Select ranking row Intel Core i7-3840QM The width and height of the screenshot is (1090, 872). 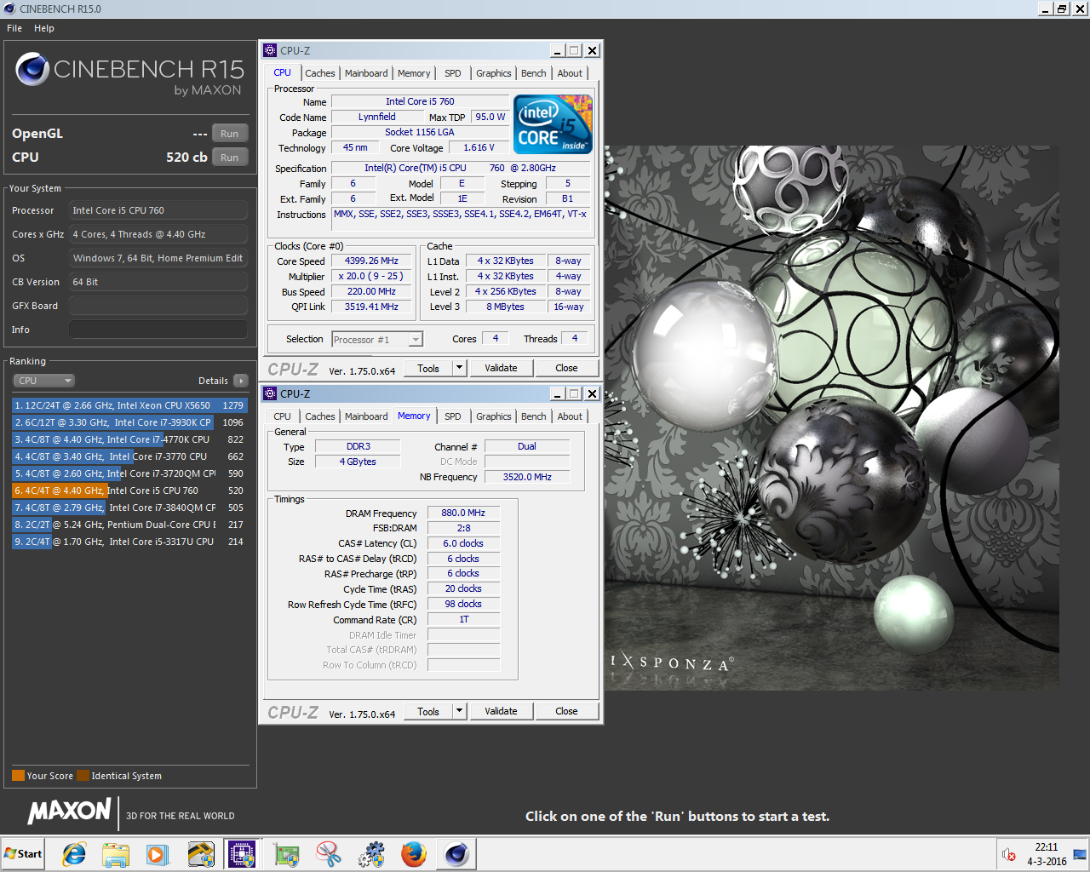(x=129, y=508)
